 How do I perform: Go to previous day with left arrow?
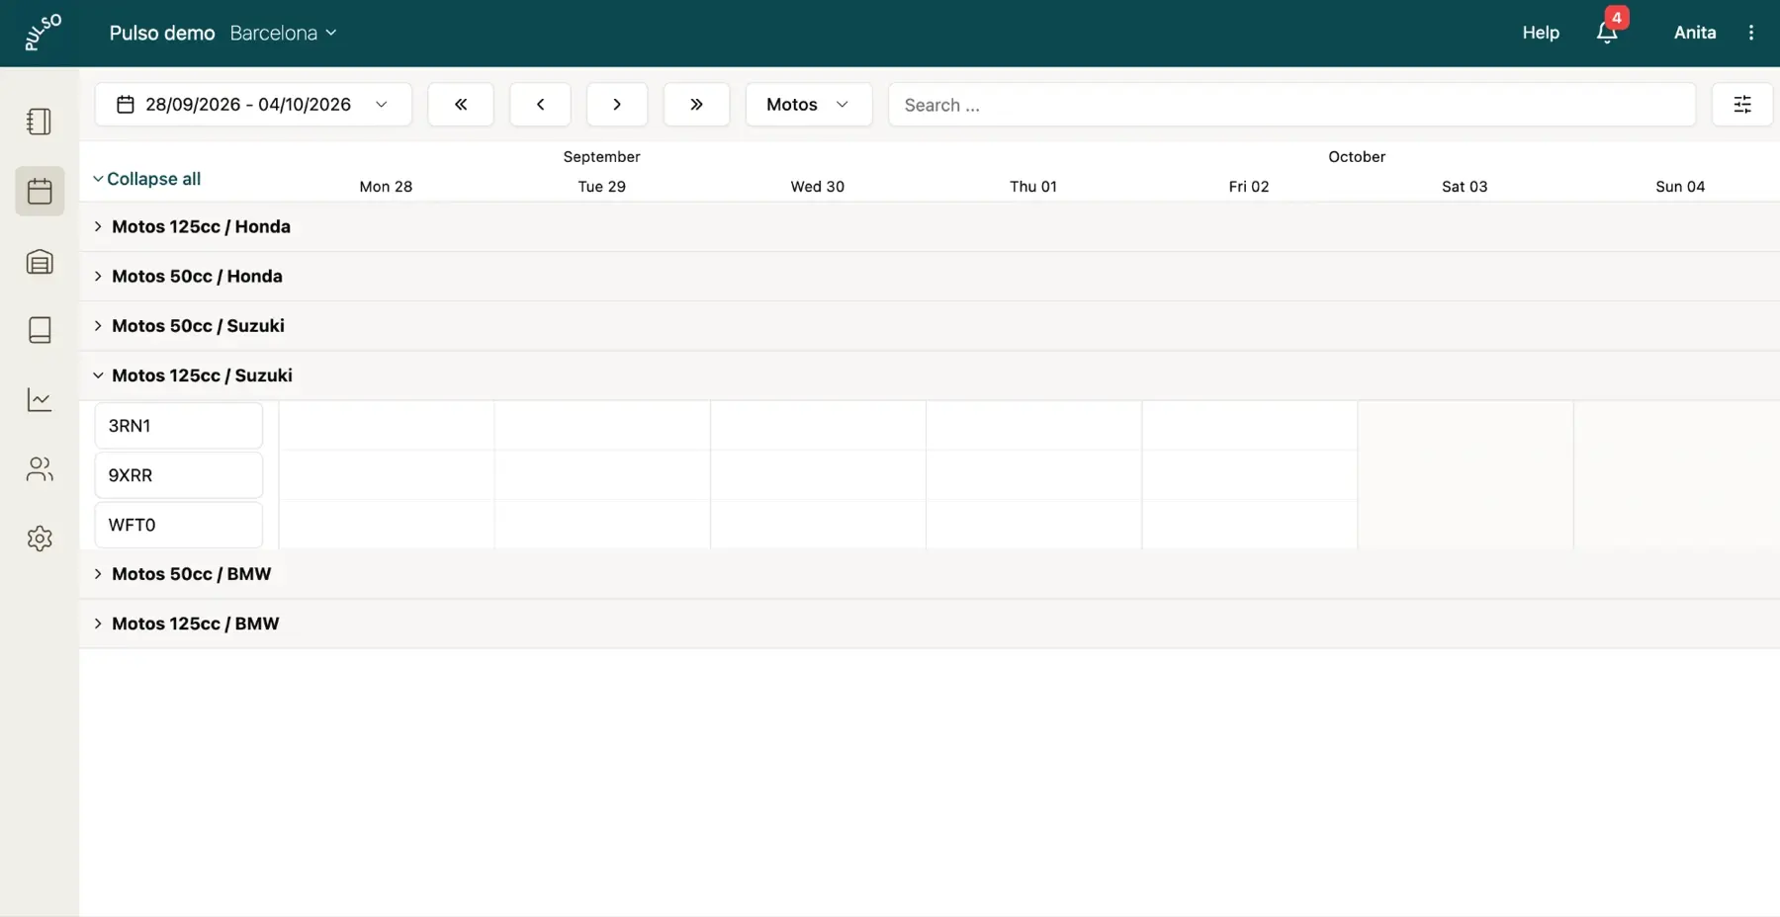pyautogui.click(x=540, y=105)
